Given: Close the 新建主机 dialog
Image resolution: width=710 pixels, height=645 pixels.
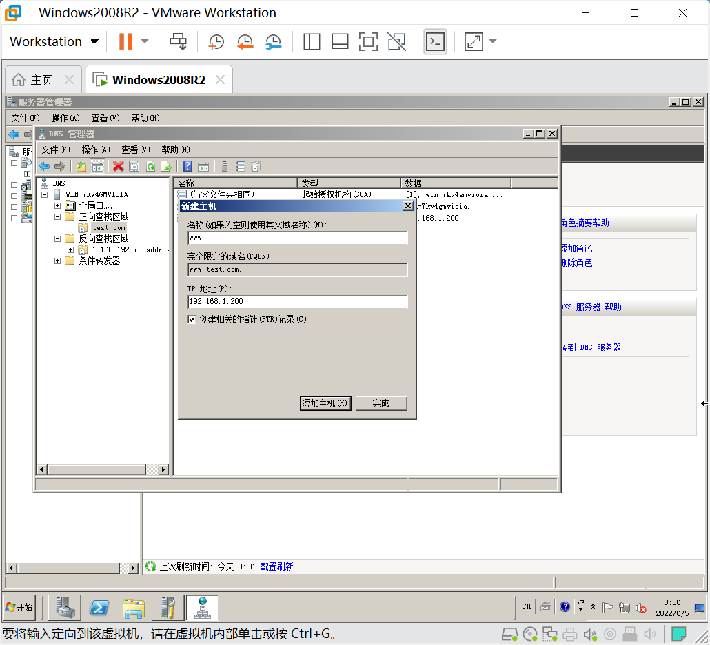Looking at the screenshot, I should pyautogui.click(x=408, y=206).
